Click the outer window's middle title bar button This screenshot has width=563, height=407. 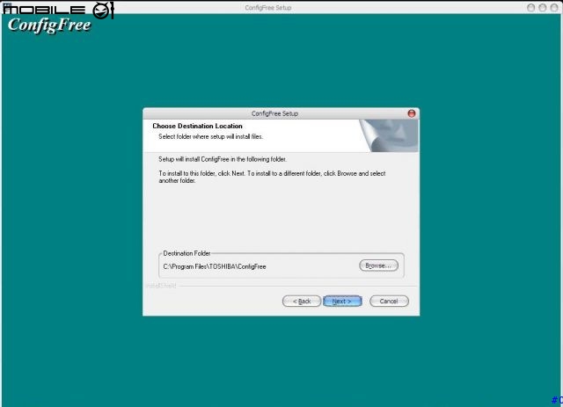[x=543, y=8]
